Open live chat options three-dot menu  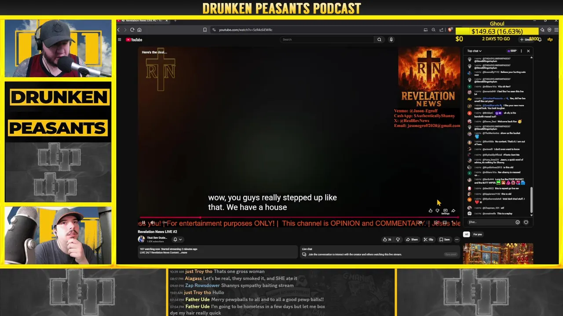coord(521,51)
